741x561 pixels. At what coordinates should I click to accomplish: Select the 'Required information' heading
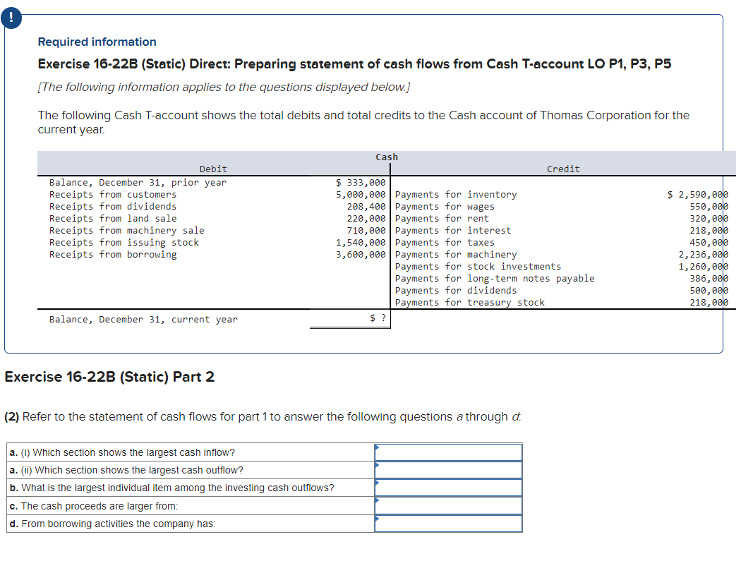96,42
